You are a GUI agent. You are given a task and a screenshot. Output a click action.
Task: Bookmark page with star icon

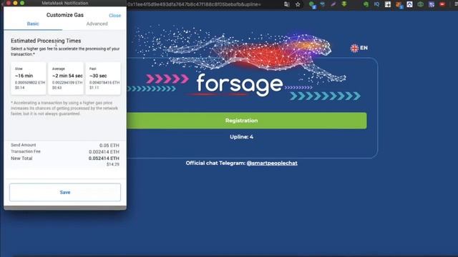click(x=298, y=4)
